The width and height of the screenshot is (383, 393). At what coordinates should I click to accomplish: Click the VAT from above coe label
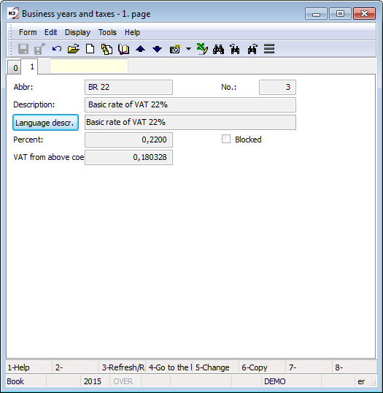49,157
